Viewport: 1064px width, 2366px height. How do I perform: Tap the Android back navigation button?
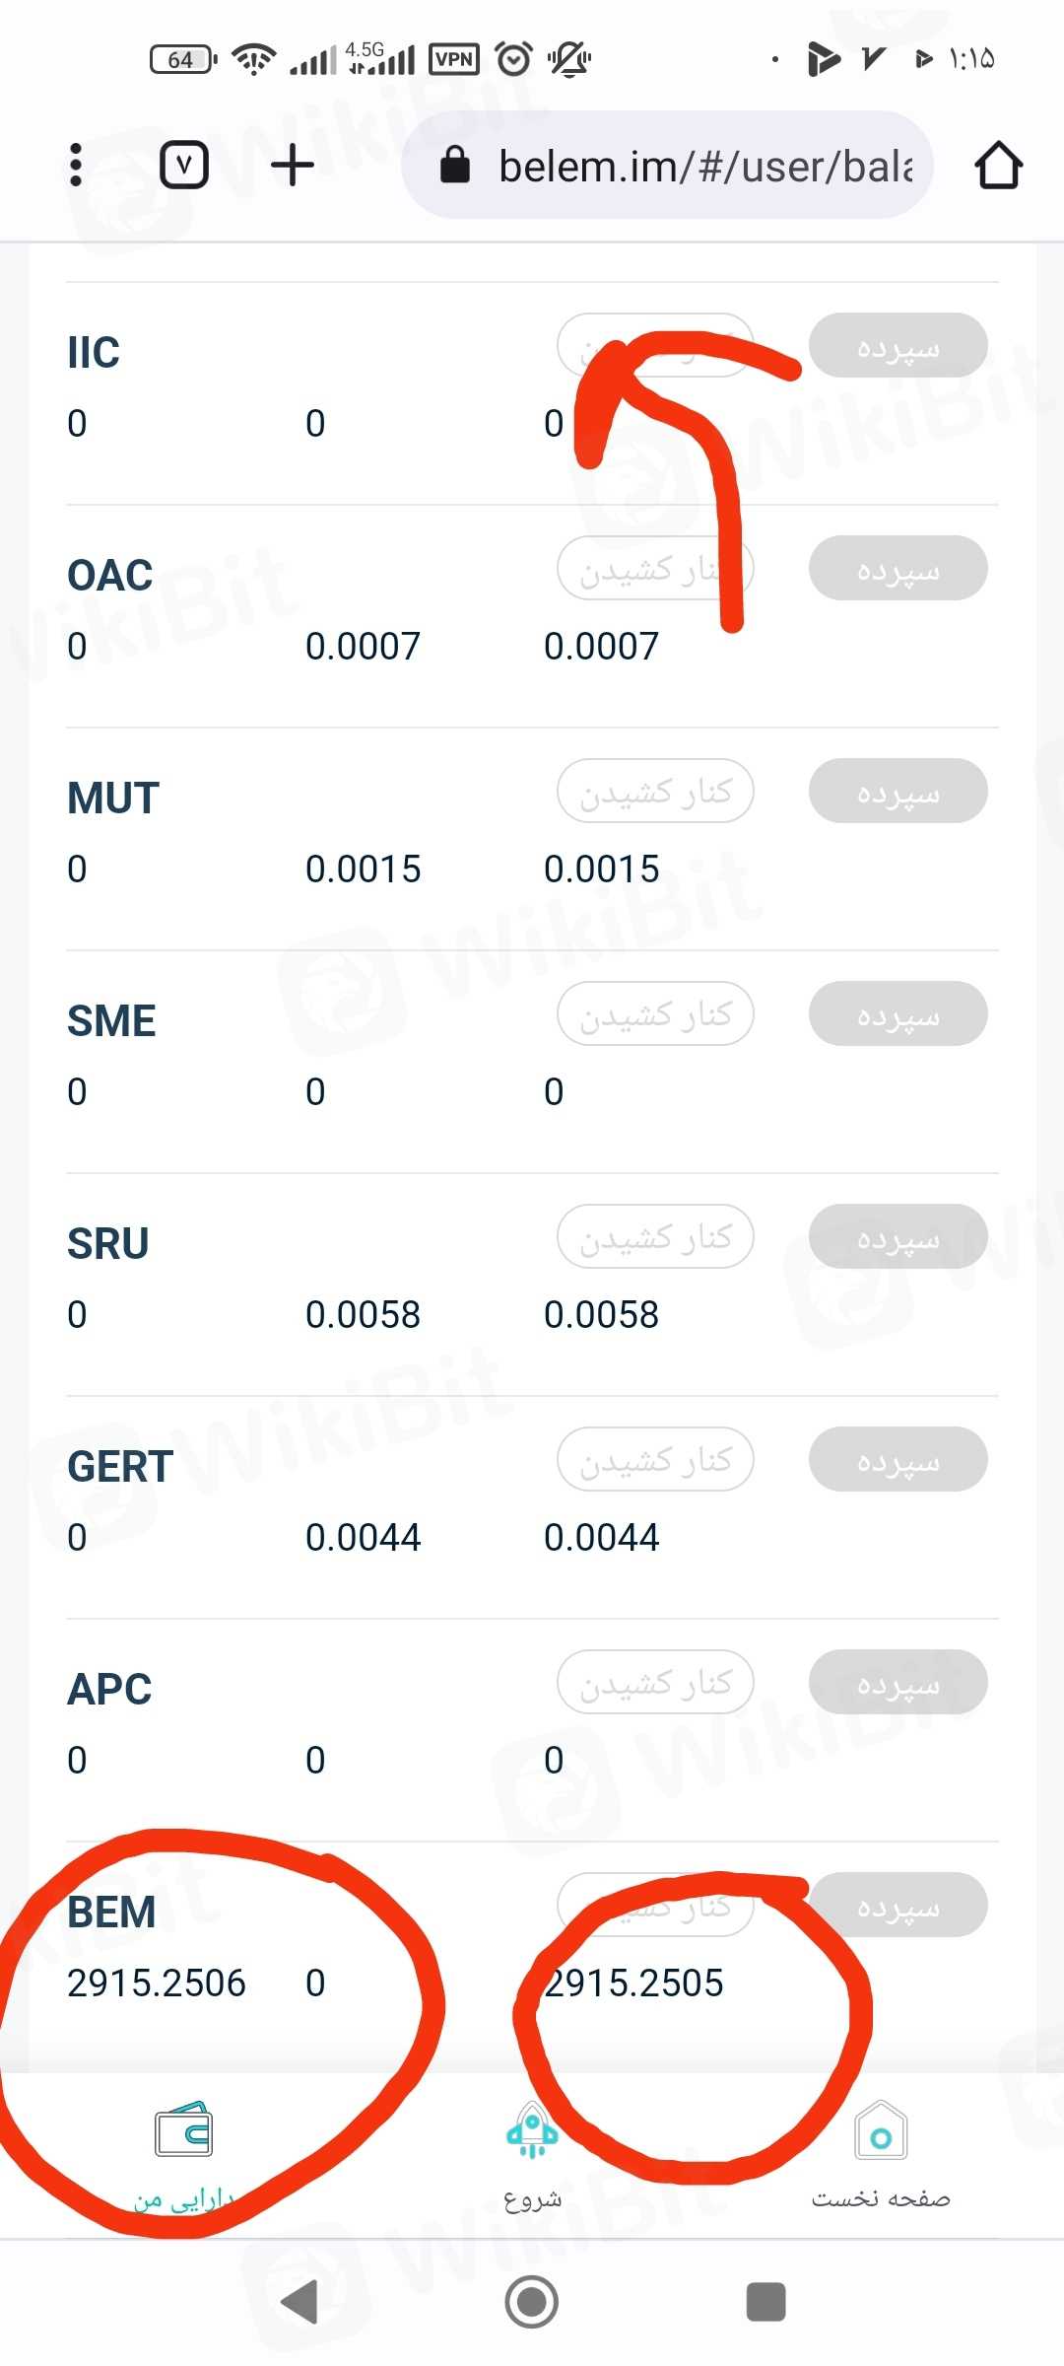pos(299,2302)
